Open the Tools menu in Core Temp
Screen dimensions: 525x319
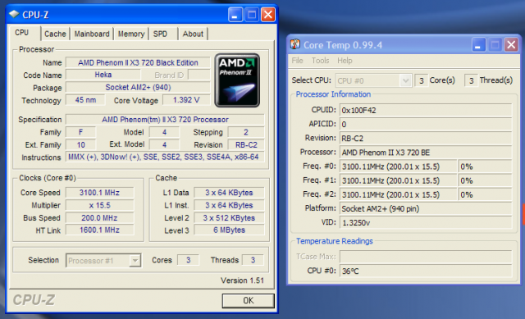pos(321,61)
